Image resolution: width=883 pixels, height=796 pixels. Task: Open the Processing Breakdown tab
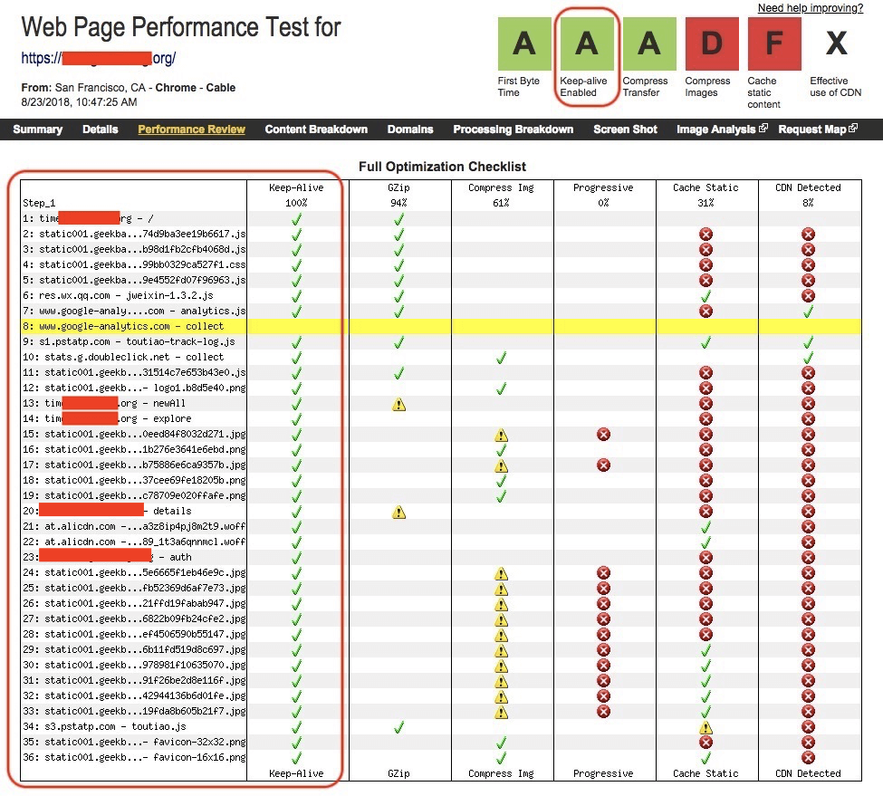pyautogui.click(x=513, y=129)
